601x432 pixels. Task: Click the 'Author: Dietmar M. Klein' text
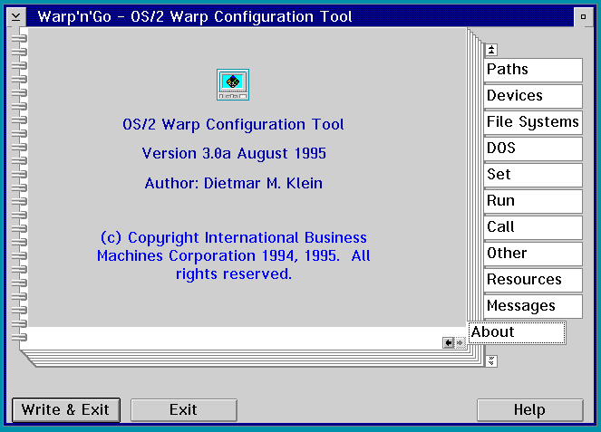click(234, 184)
